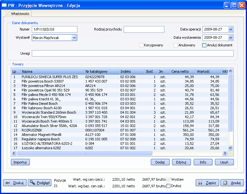
Task: Select the ROZRUSZNIK row
Action: coord(120,130)
